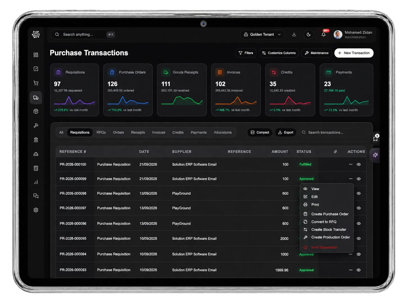Open the bookmarks side panel icon

(x=375, y=139)
